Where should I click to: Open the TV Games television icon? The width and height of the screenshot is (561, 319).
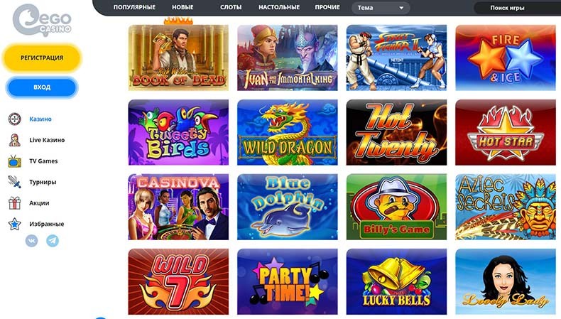[15, 161]
